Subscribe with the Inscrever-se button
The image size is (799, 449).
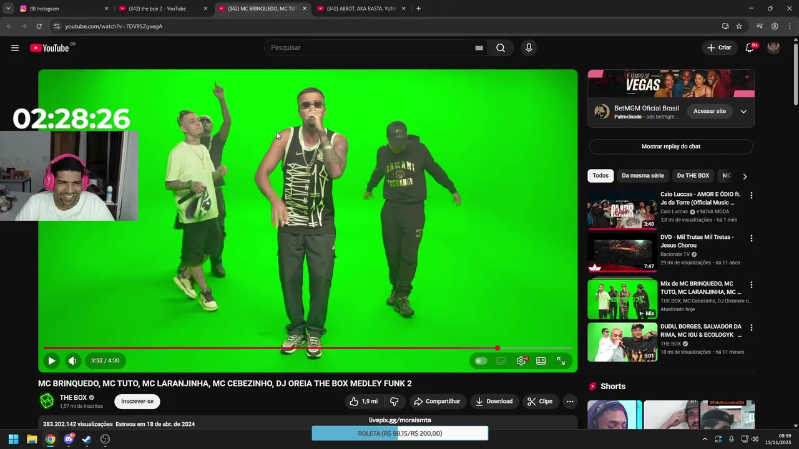pyautogui.click(x=137, y=402)
